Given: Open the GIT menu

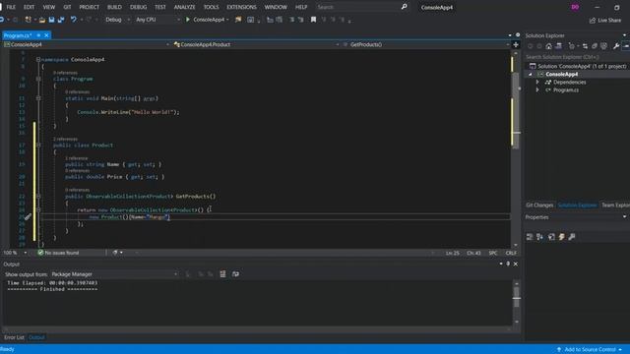Looking at the screenshot, I should (67, 7).
